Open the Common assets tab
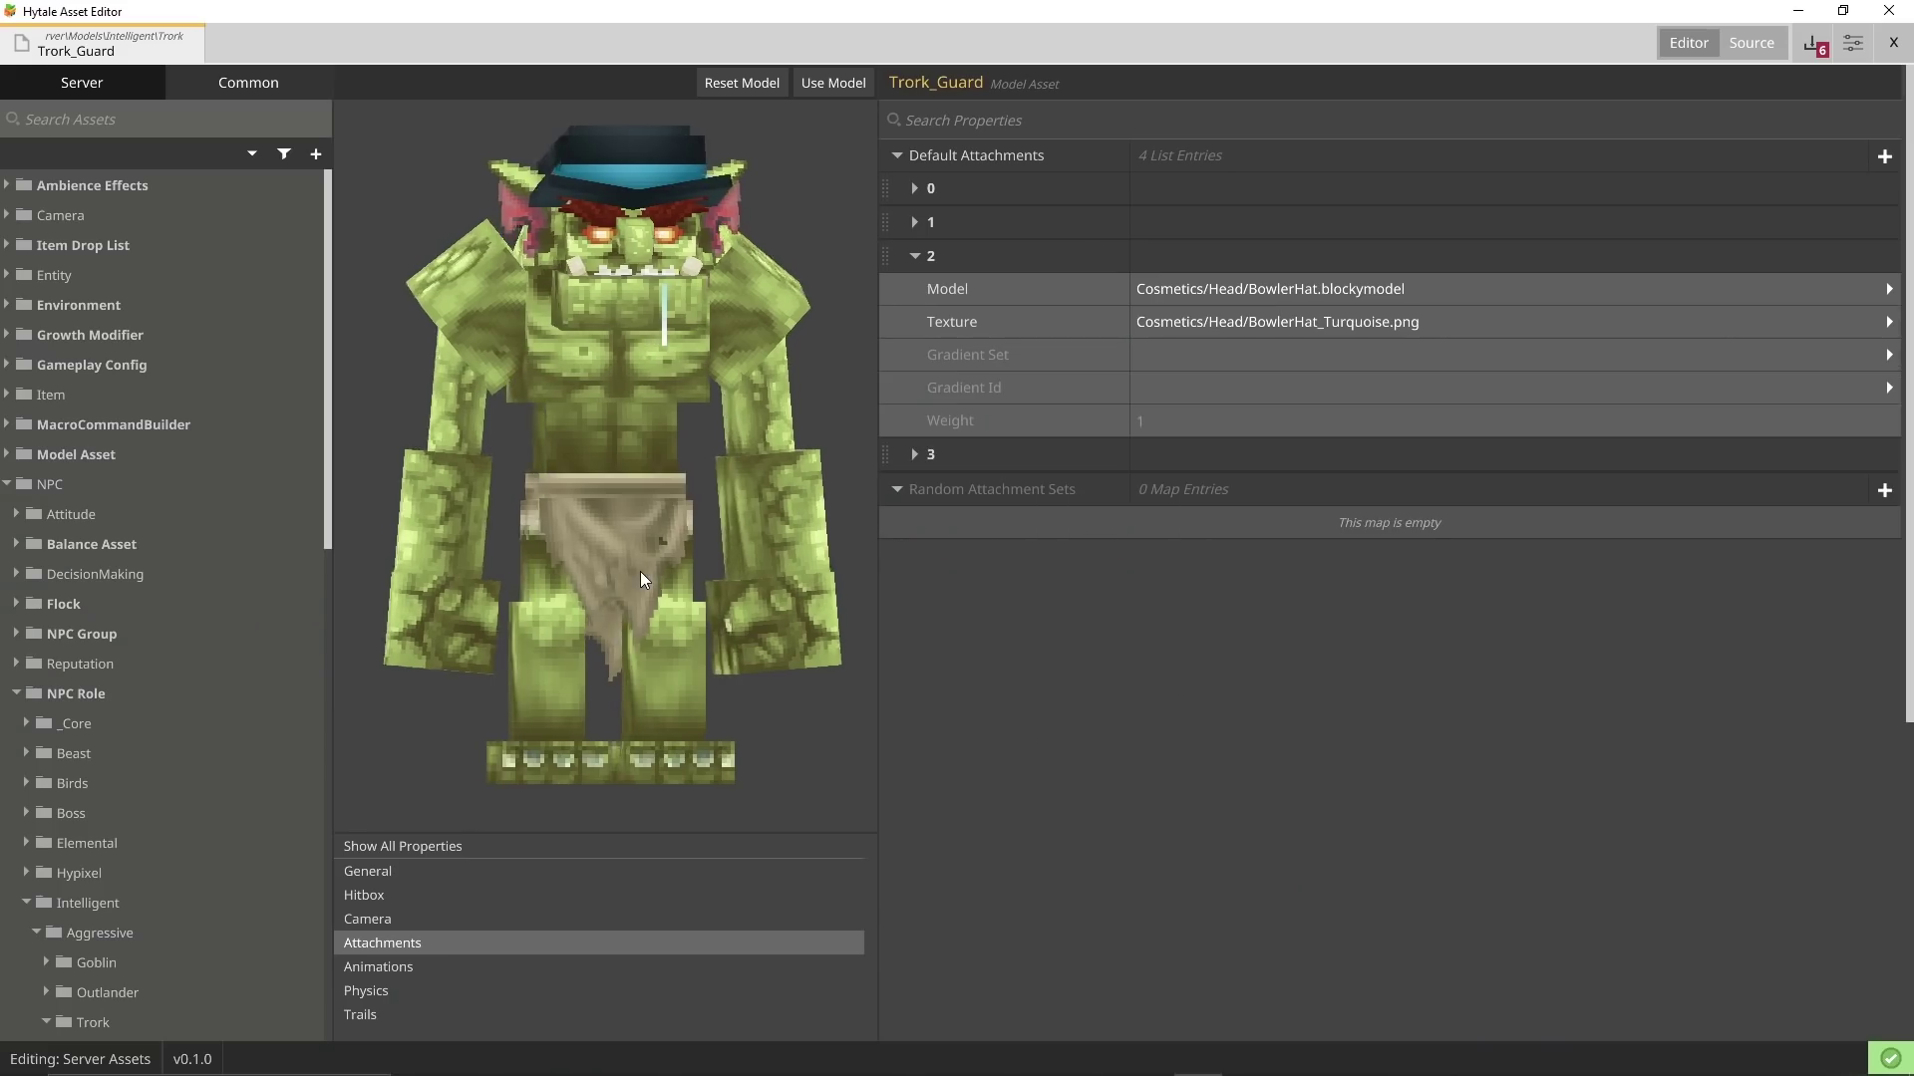 (248, 83)
